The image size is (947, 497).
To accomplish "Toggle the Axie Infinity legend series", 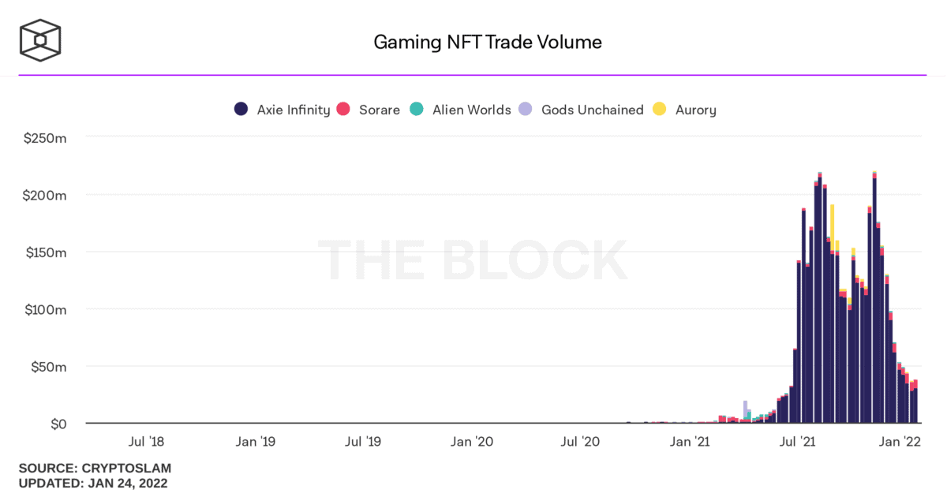I will pyautogui.click(x=293, y=110).
